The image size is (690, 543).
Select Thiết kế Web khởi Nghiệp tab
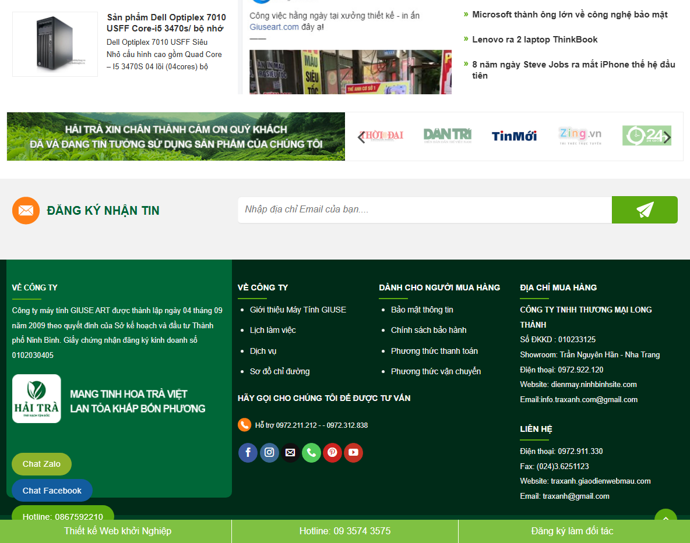pos(118,531)
